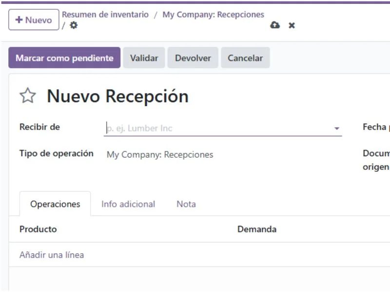This screenshot has width=390, height=292.
Task: Discard changes with the X icon
Action: [x=292, y=25]
